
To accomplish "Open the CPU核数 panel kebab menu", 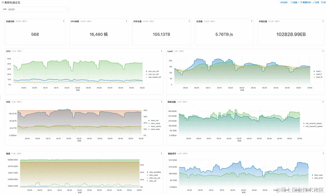I will point(126,21).
